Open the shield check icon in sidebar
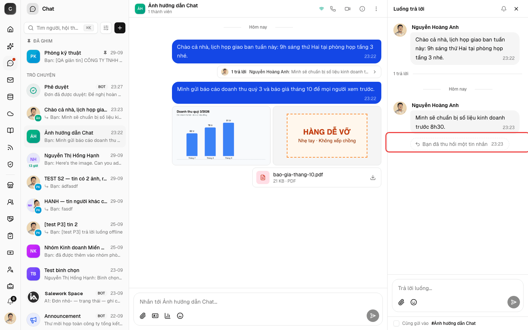The height and width of the screenshot is (330, 528). tap(10, 164)
